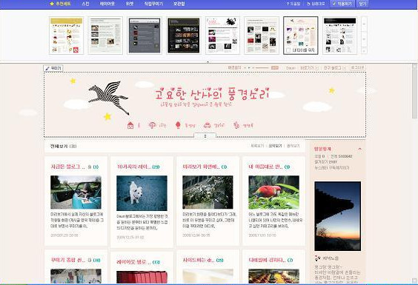Image resolution: width=418 pixels, height=285 pixels.
Task: Collapse the 방문통계 sidebar section chevron
Action: 360,149
